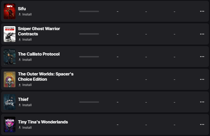The image size is (210, 136).
Task: Install Sniper Ghost Warrior Contracts
Action: tap(25, 40)
